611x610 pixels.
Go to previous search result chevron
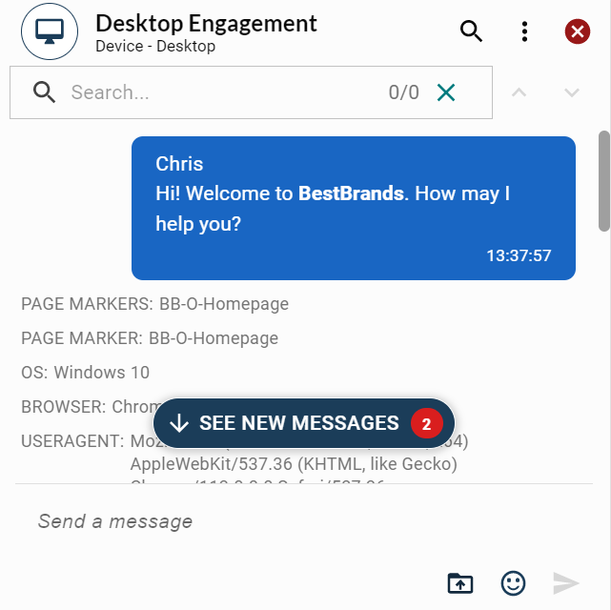point(519,92)
